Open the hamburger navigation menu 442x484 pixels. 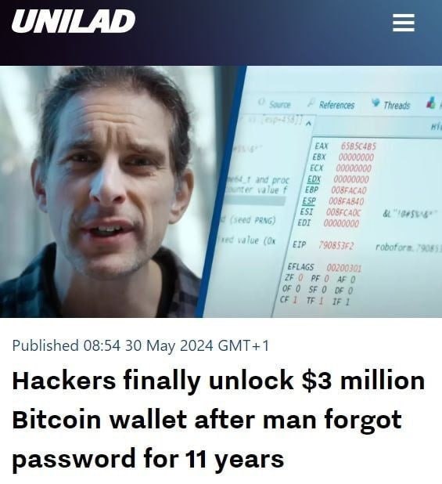click(x=404, y=23)
